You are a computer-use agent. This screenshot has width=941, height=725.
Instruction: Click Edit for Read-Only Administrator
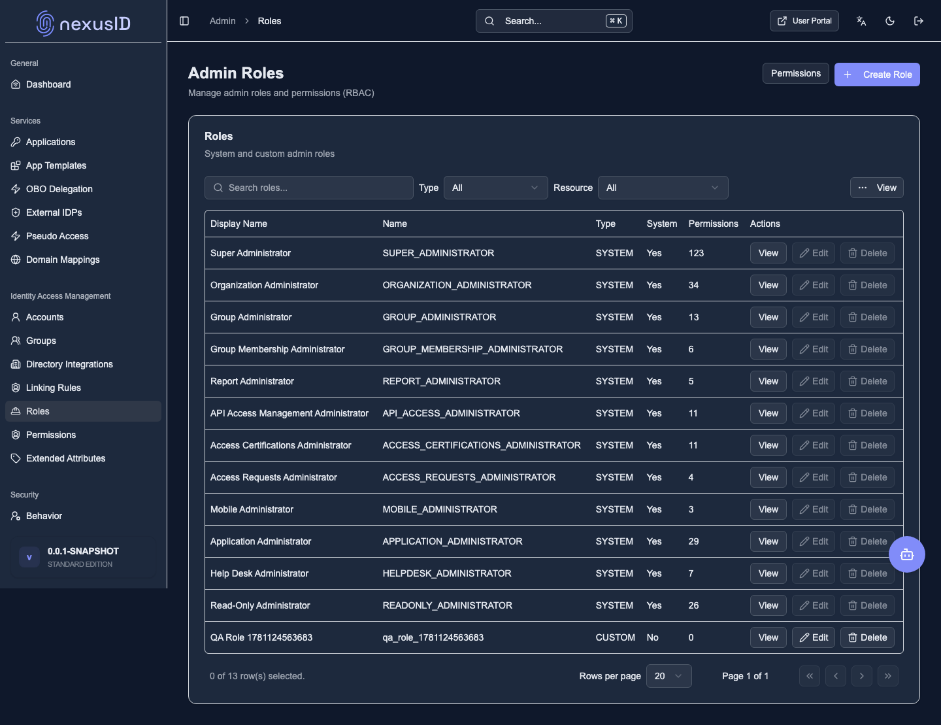(814, 605)
